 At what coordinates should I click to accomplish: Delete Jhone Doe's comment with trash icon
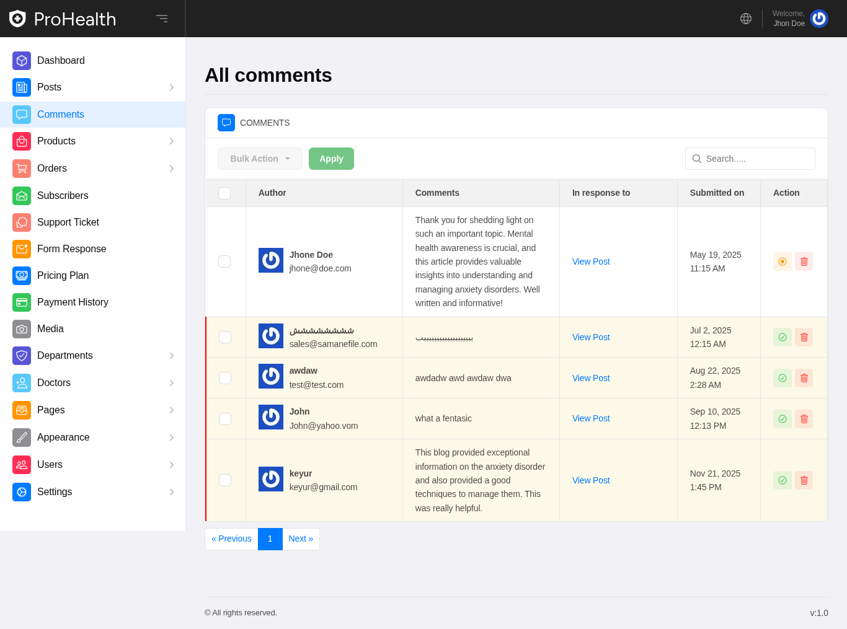[x=804, y=262]
